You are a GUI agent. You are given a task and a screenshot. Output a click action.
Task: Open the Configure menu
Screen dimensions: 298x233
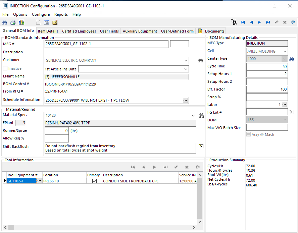[x=41, y=14]
